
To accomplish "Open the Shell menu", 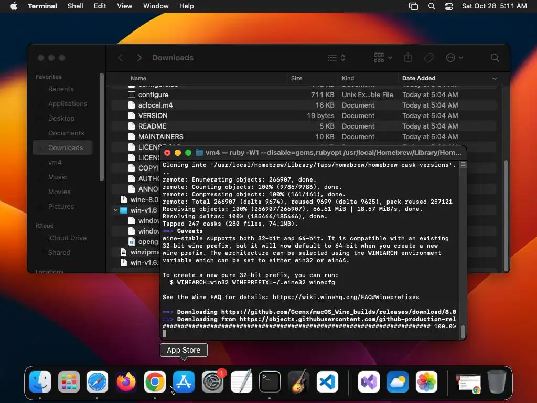I will [76, 6].
